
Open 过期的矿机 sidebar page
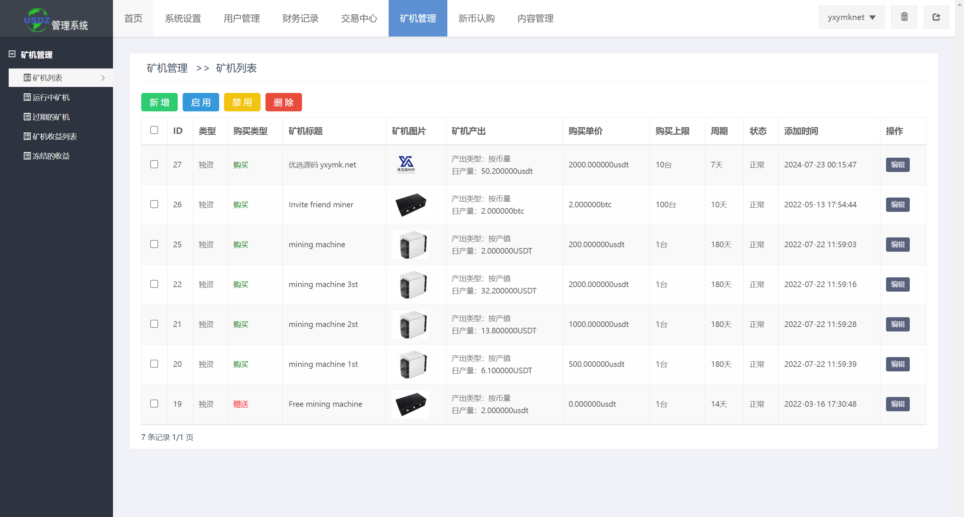[x=61, y=117]
